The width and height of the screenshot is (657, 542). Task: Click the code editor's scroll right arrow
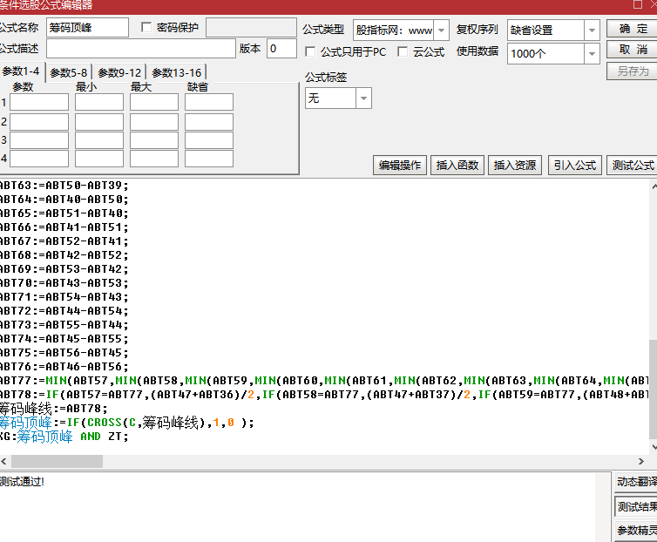tap(641, 462)
